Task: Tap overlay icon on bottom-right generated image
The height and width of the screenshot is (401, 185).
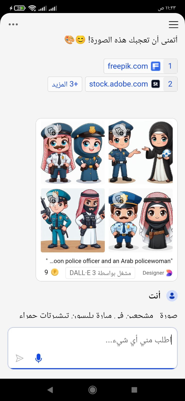Action: 119,200
